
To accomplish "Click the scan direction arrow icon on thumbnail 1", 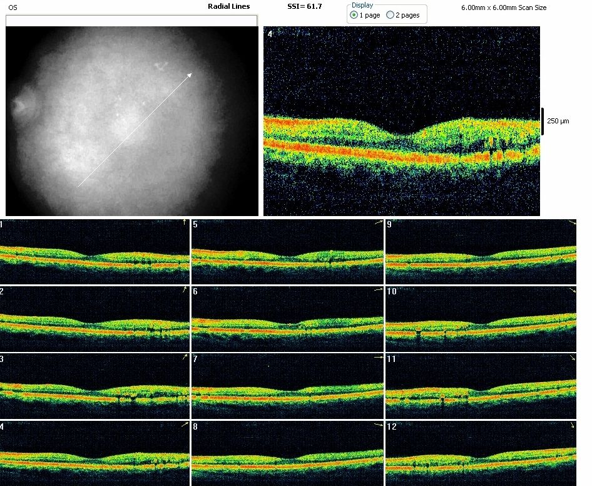I will pos(184,222).
